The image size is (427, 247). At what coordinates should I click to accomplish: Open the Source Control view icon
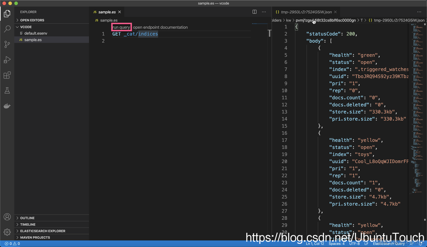pos(7,44)
